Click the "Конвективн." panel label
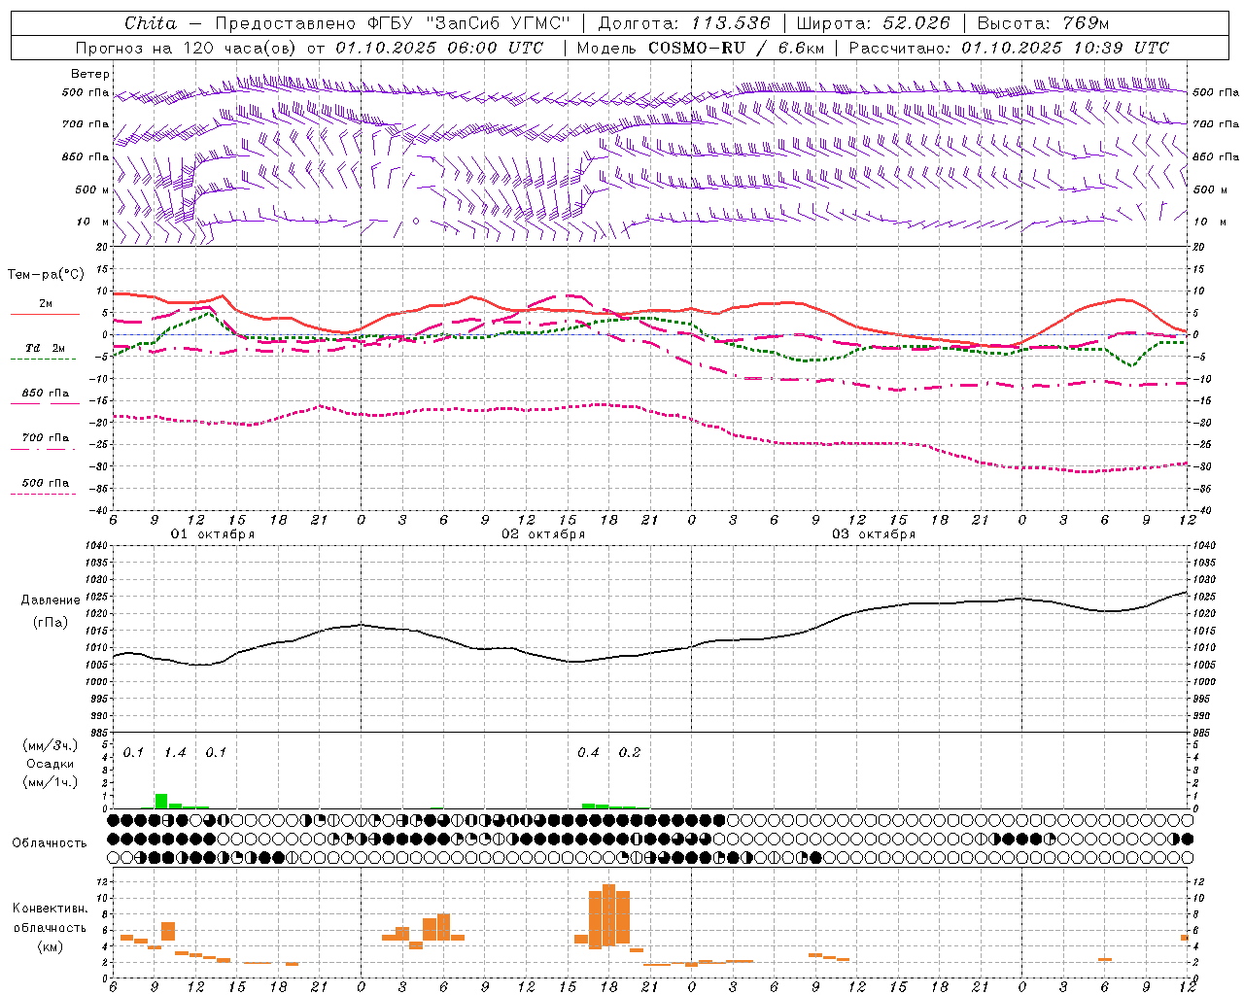This screenshot has height=995, width=1244. click(x=51, y=909)
